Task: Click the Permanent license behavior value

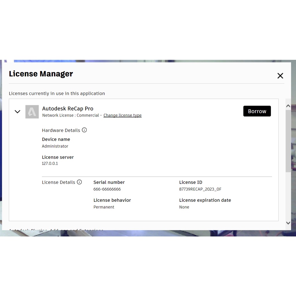Action: 104,207
